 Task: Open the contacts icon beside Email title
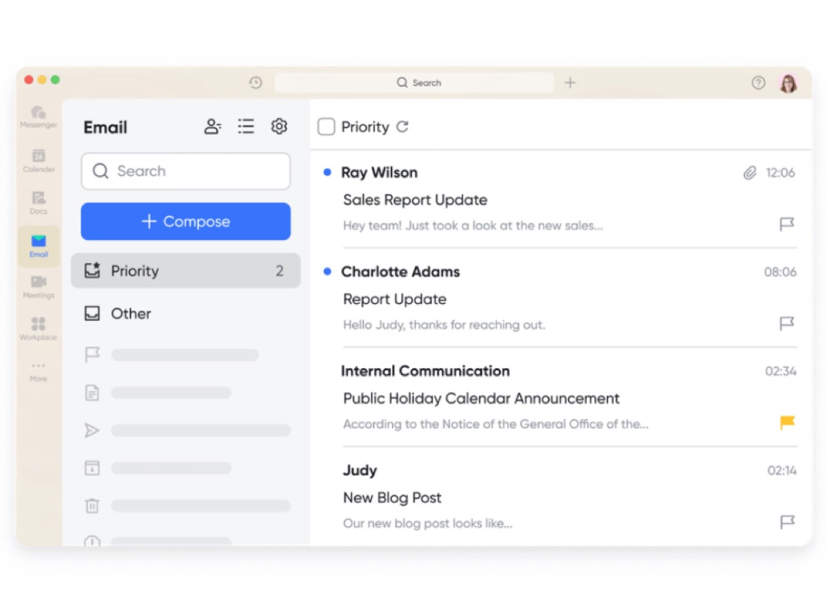coord(212,127)
